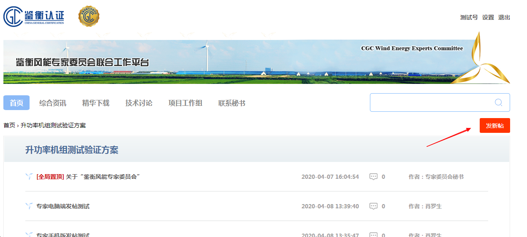The image size is (527, 237).
Task: Click comment bubble icon on 全局置顶 post
Action: point(373,177)
